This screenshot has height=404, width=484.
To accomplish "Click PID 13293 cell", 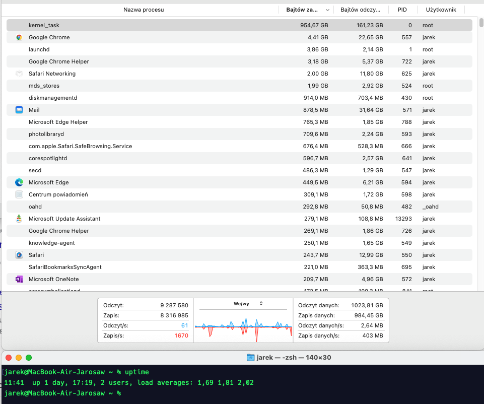I will coord(403,219).
